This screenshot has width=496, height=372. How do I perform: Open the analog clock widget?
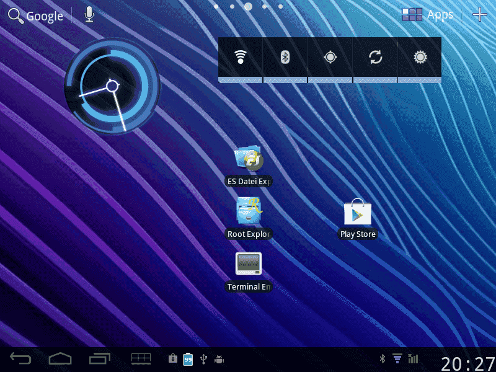pyautogui.click(x=112, y=86)
